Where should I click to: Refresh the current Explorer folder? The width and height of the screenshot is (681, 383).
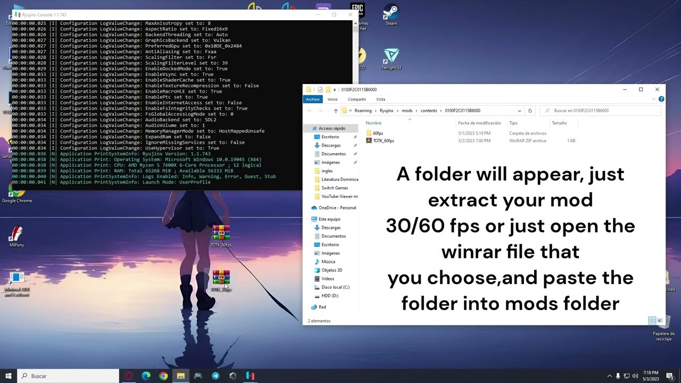point(530,111)
